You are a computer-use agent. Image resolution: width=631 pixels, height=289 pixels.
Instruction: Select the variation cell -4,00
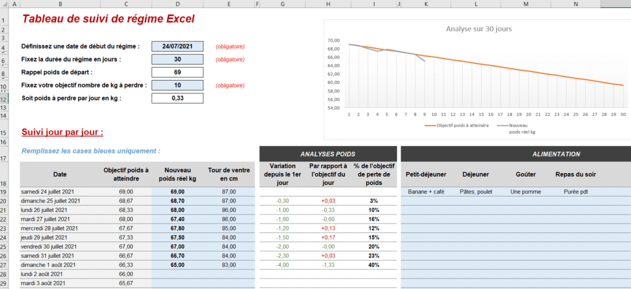click(282, 265)
